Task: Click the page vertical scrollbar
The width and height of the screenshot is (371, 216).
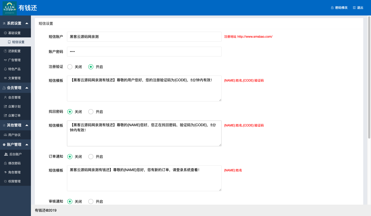Action: tap(369, 77)
